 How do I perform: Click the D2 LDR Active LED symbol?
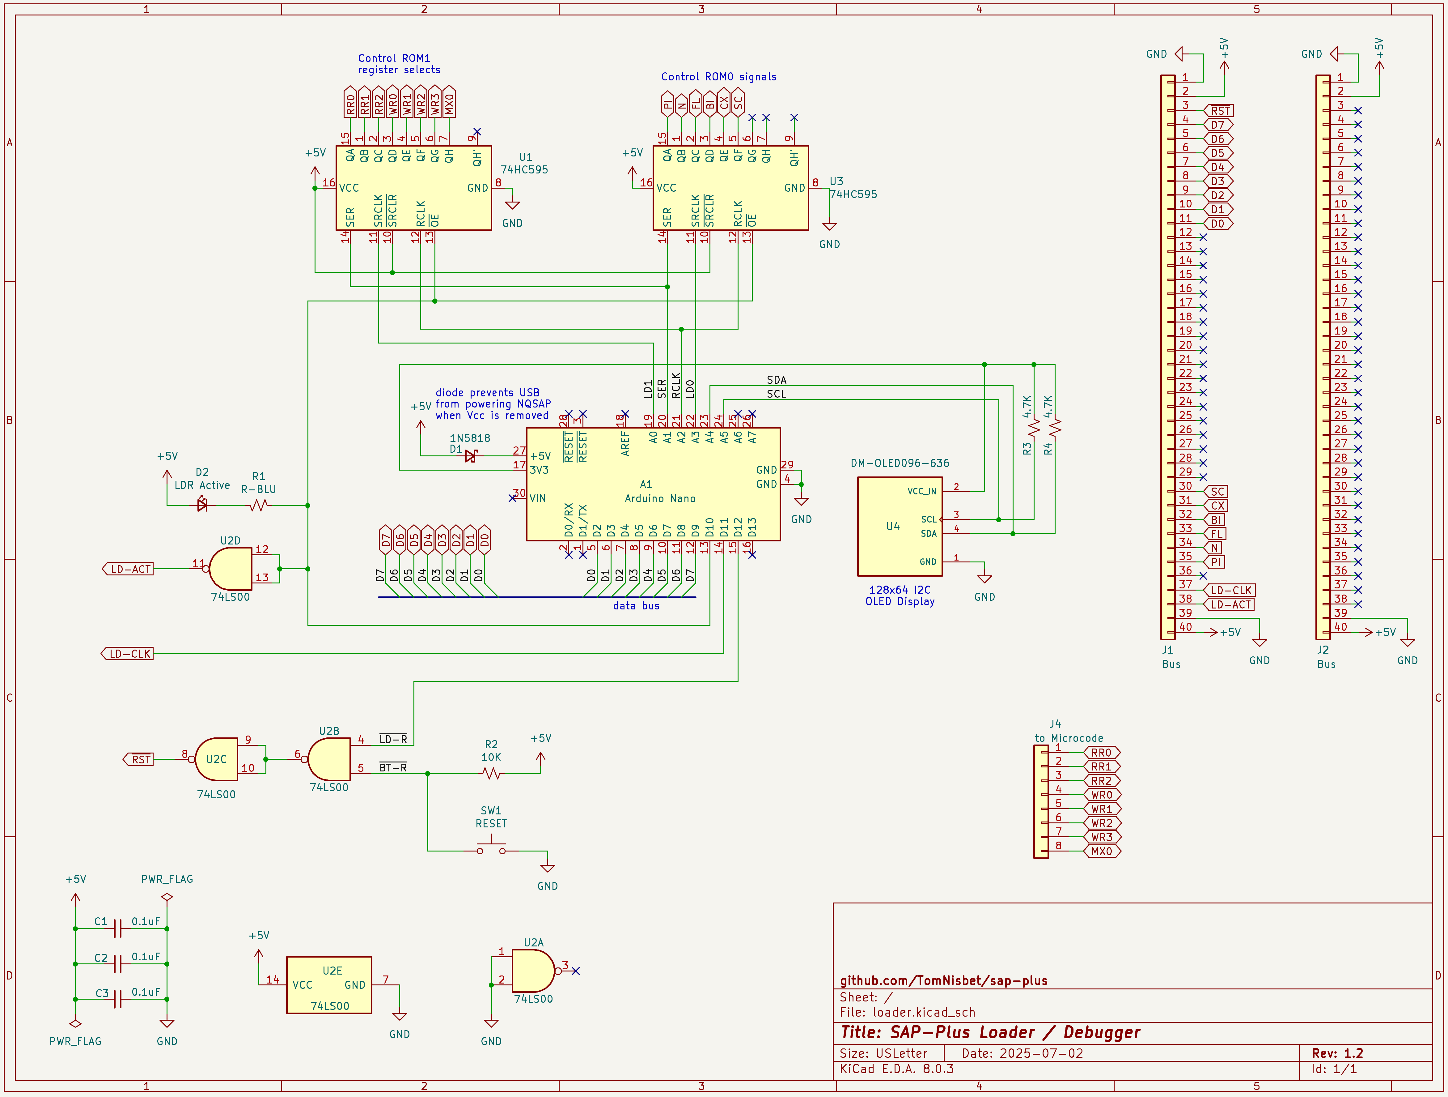[202, 505]
